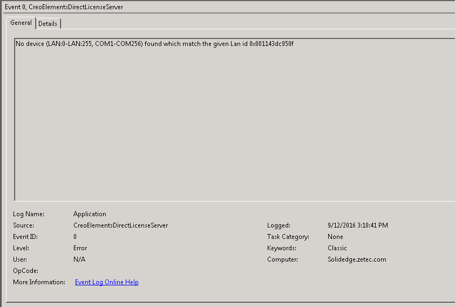Click the 'Logged:' label
455x307 pixels.
pyautogui.click(x=279, y=225)
